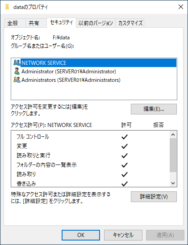Click the 適用(A) button
Viewport: 188px width, 245px height.
pos(165,235)
